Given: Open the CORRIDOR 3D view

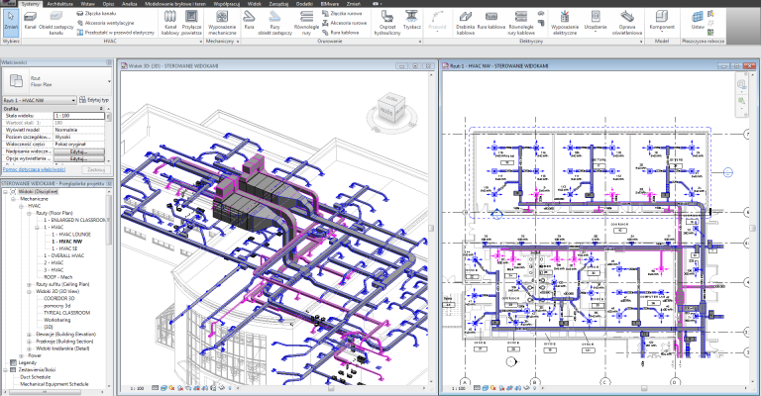Looking at the screenshot, I should [x=59, y=299].
